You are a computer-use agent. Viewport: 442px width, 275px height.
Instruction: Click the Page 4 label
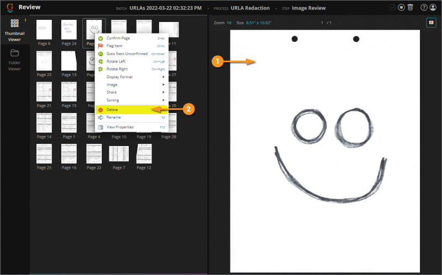[94, 137]
